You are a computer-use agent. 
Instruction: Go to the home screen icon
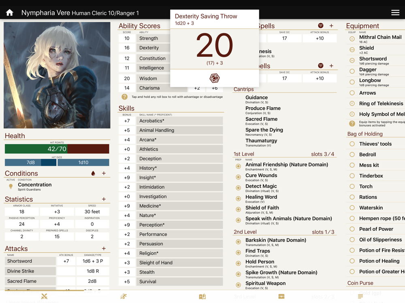(10, 13)
